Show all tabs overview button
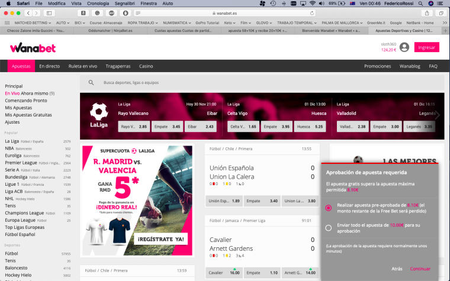This screenshot has height=281, width=450. tap(441, 13)
